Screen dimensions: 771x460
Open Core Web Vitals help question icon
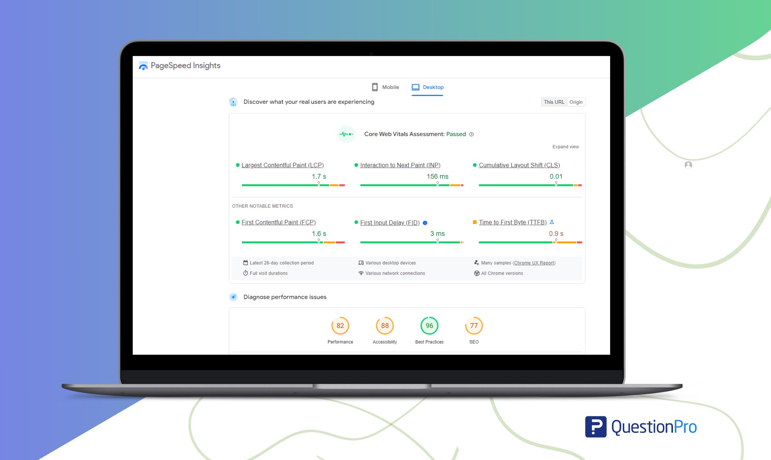pyautogui.click(x=471, y=134)
